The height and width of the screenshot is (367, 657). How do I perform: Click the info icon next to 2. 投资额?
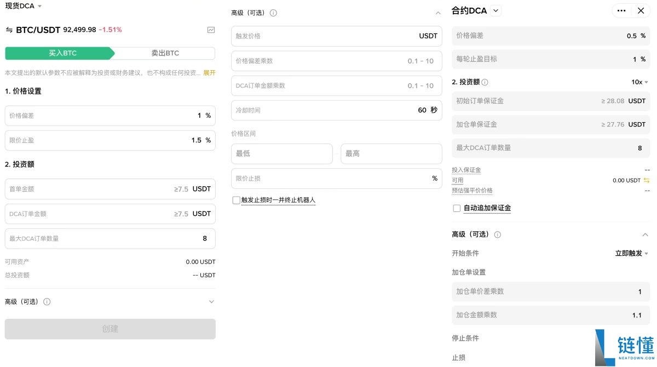click(x=485, y=82)
